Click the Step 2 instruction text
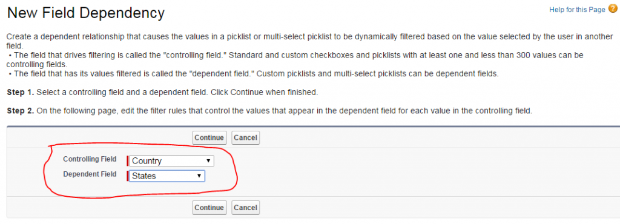This screenshot has height=224, width=620. (269, 111)
